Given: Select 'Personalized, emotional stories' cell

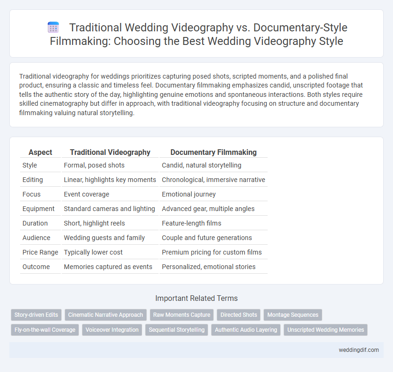Looking at the screenshot, I should click(213, 267).
